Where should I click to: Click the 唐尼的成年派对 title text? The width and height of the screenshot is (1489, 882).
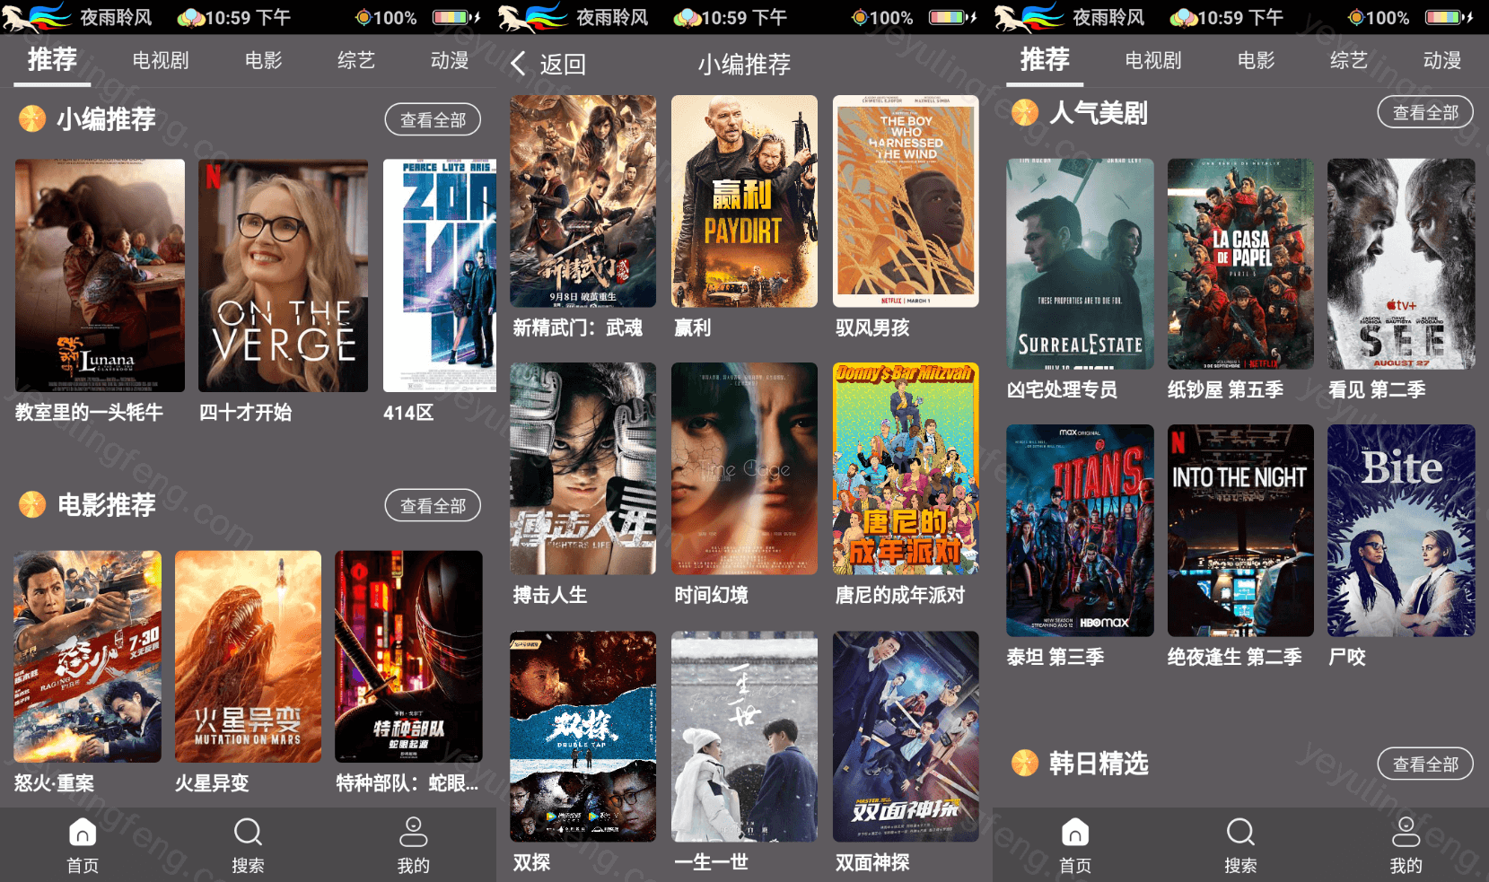(900, 595)
